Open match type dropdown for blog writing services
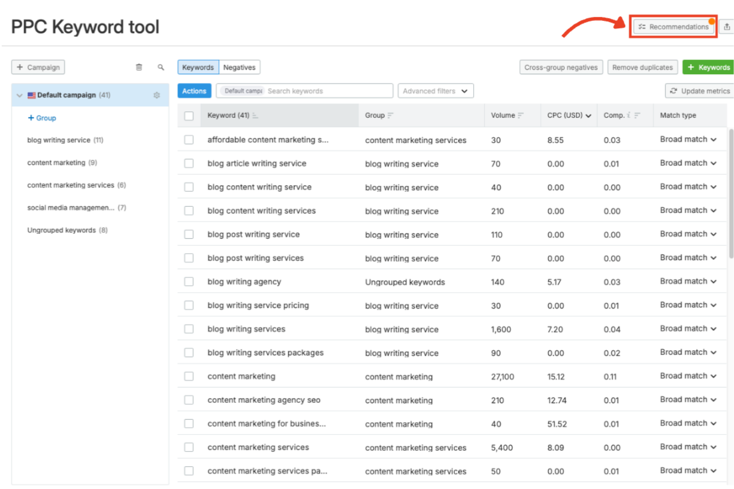Screen dimensions: 734x489 click(688, 328)
